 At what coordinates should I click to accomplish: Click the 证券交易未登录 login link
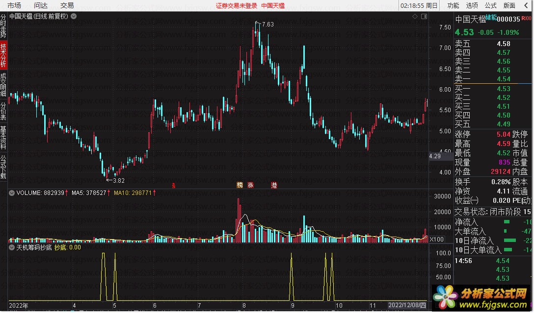[237, 6]
